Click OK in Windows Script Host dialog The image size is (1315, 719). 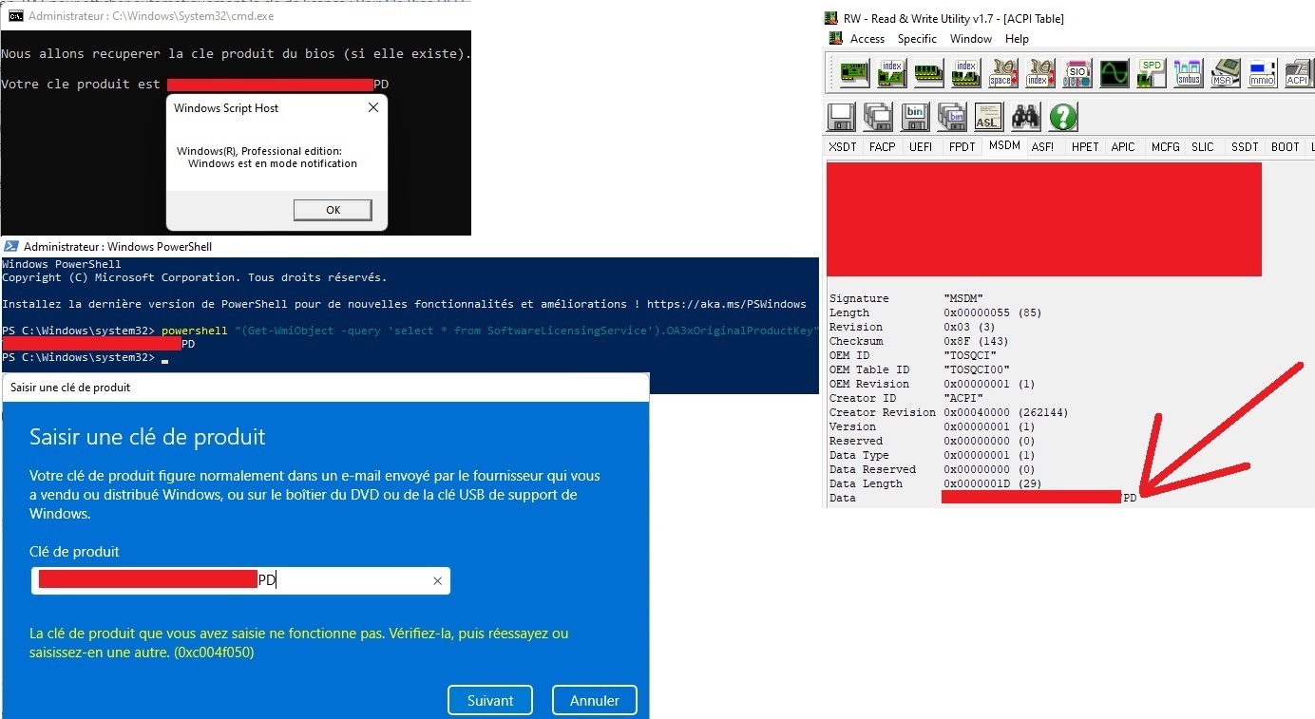tap(333, 210)
